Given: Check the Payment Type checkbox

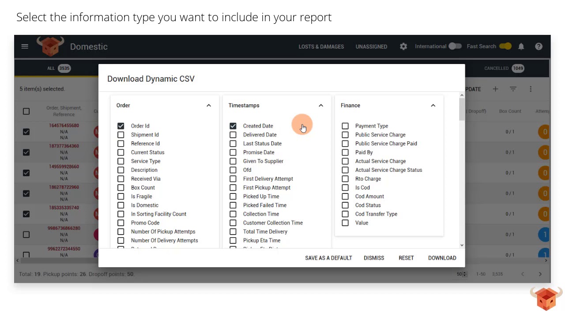Looking at the screenshot, I should (345, 126).
